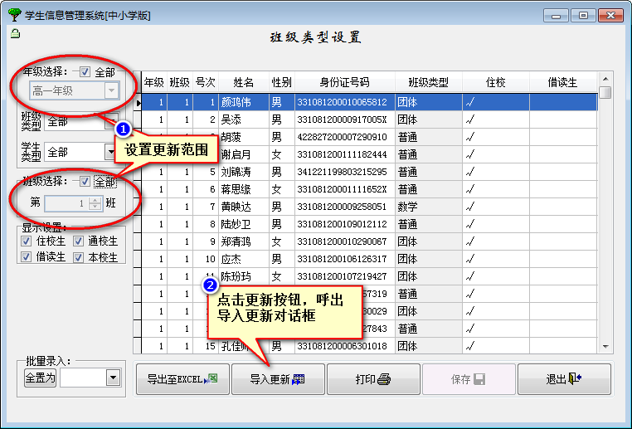Open the 高一年级 grade dropdown
This screenshot has width=632, height=429.
[x=111, y=91]
